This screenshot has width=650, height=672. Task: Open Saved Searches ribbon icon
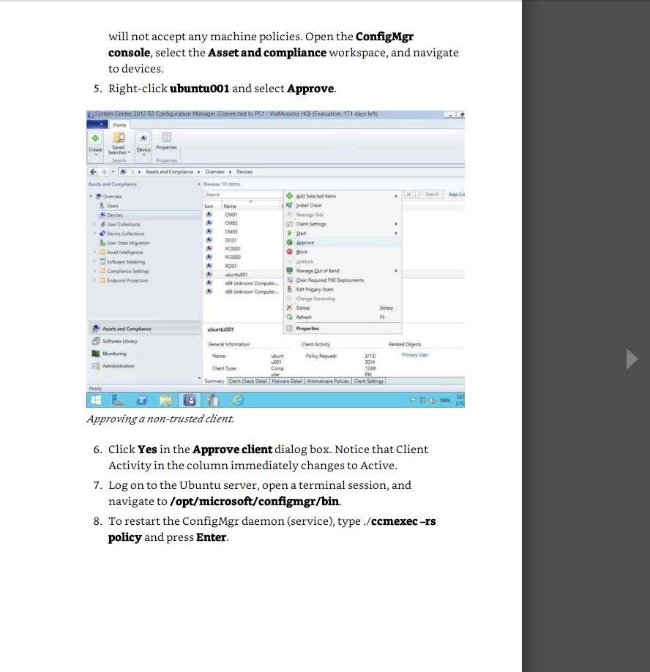click(x=119, y=138)
